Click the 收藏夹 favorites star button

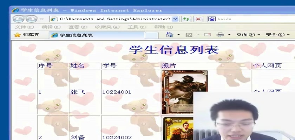tap(27, 35)
